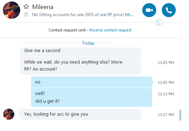Click the Today date separator
Viewport: 189px width, 131px height.
pos(88,43)
